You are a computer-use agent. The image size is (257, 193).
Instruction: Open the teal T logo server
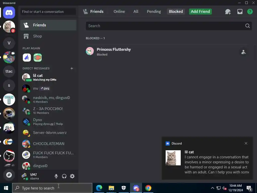tap(9, 100)
